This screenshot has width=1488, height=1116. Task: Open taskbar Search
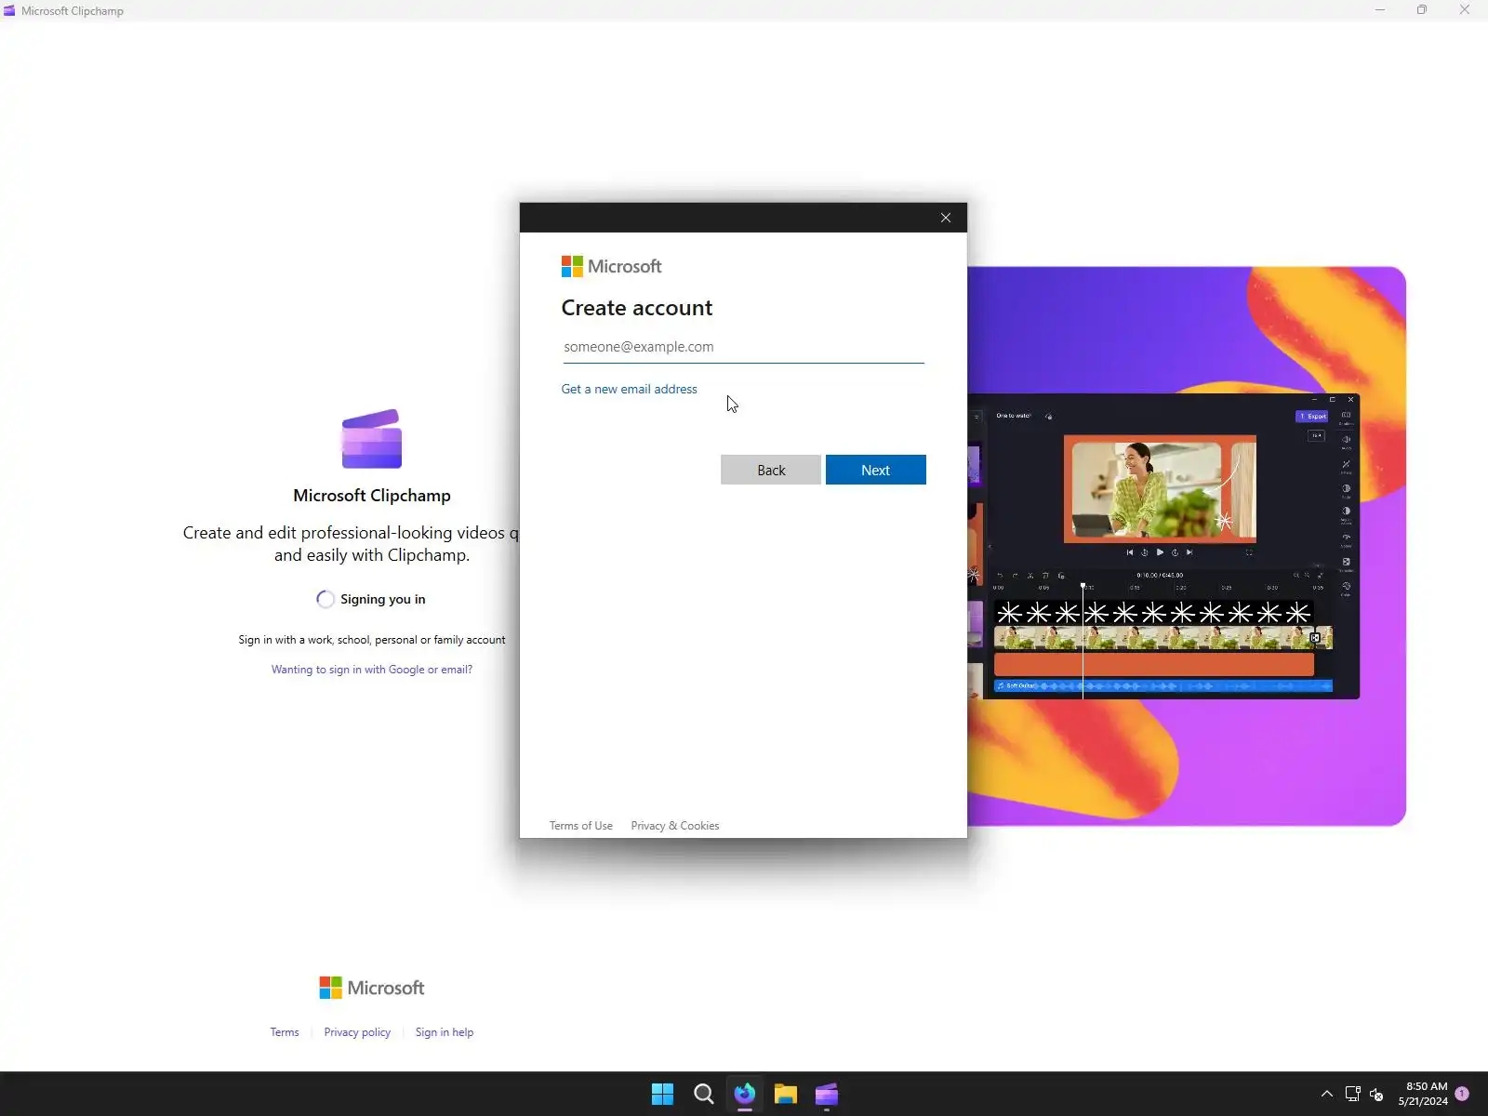pos(704,1095)
